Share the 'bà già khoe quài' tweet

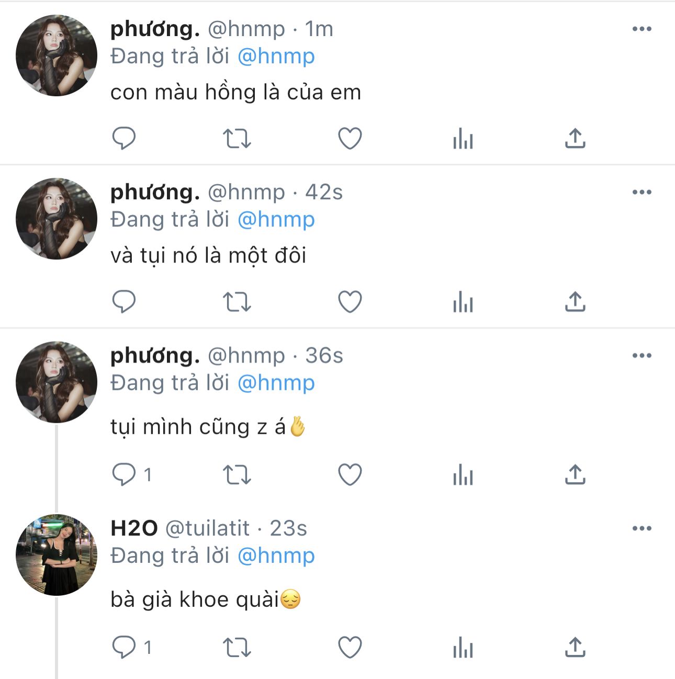(x=575, y=648)
